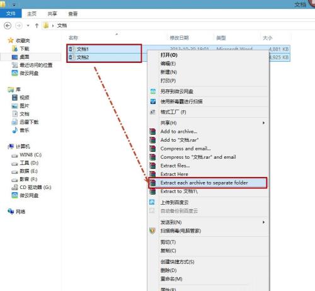Select the file 文档1
315x291 pixels.
(x=83, y=49)
